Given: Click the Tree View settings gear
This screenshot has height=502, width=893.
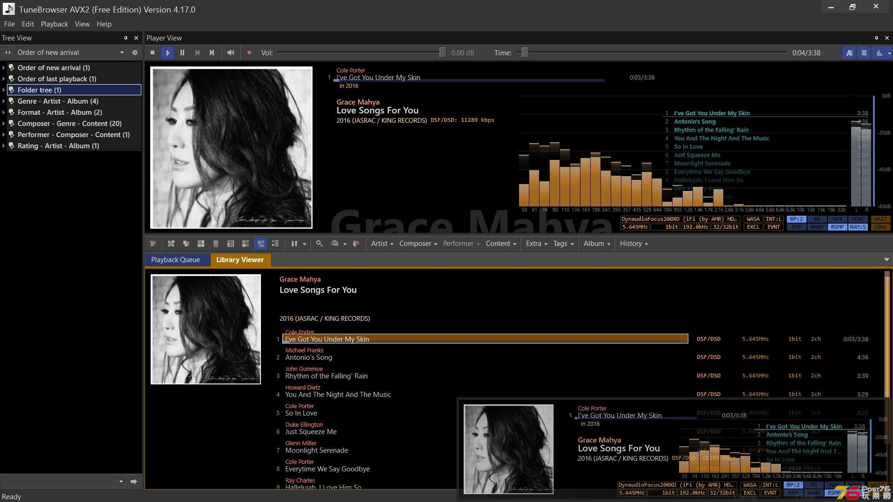Looking at the screenshot, I should [x=135, y=53].
